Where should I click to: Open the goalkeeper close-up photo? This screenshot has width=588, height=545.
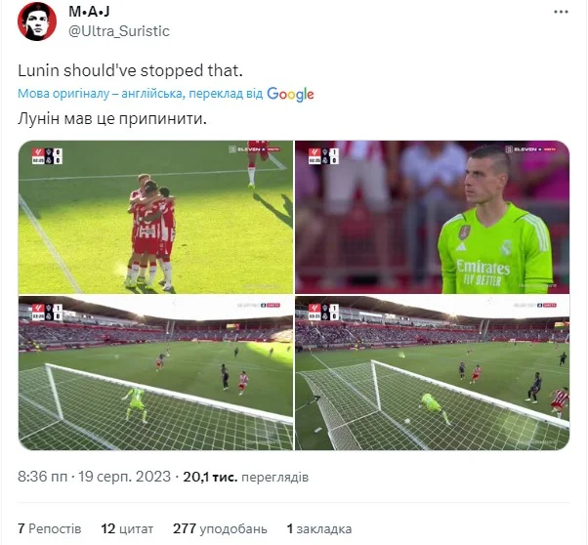point(432,217)
